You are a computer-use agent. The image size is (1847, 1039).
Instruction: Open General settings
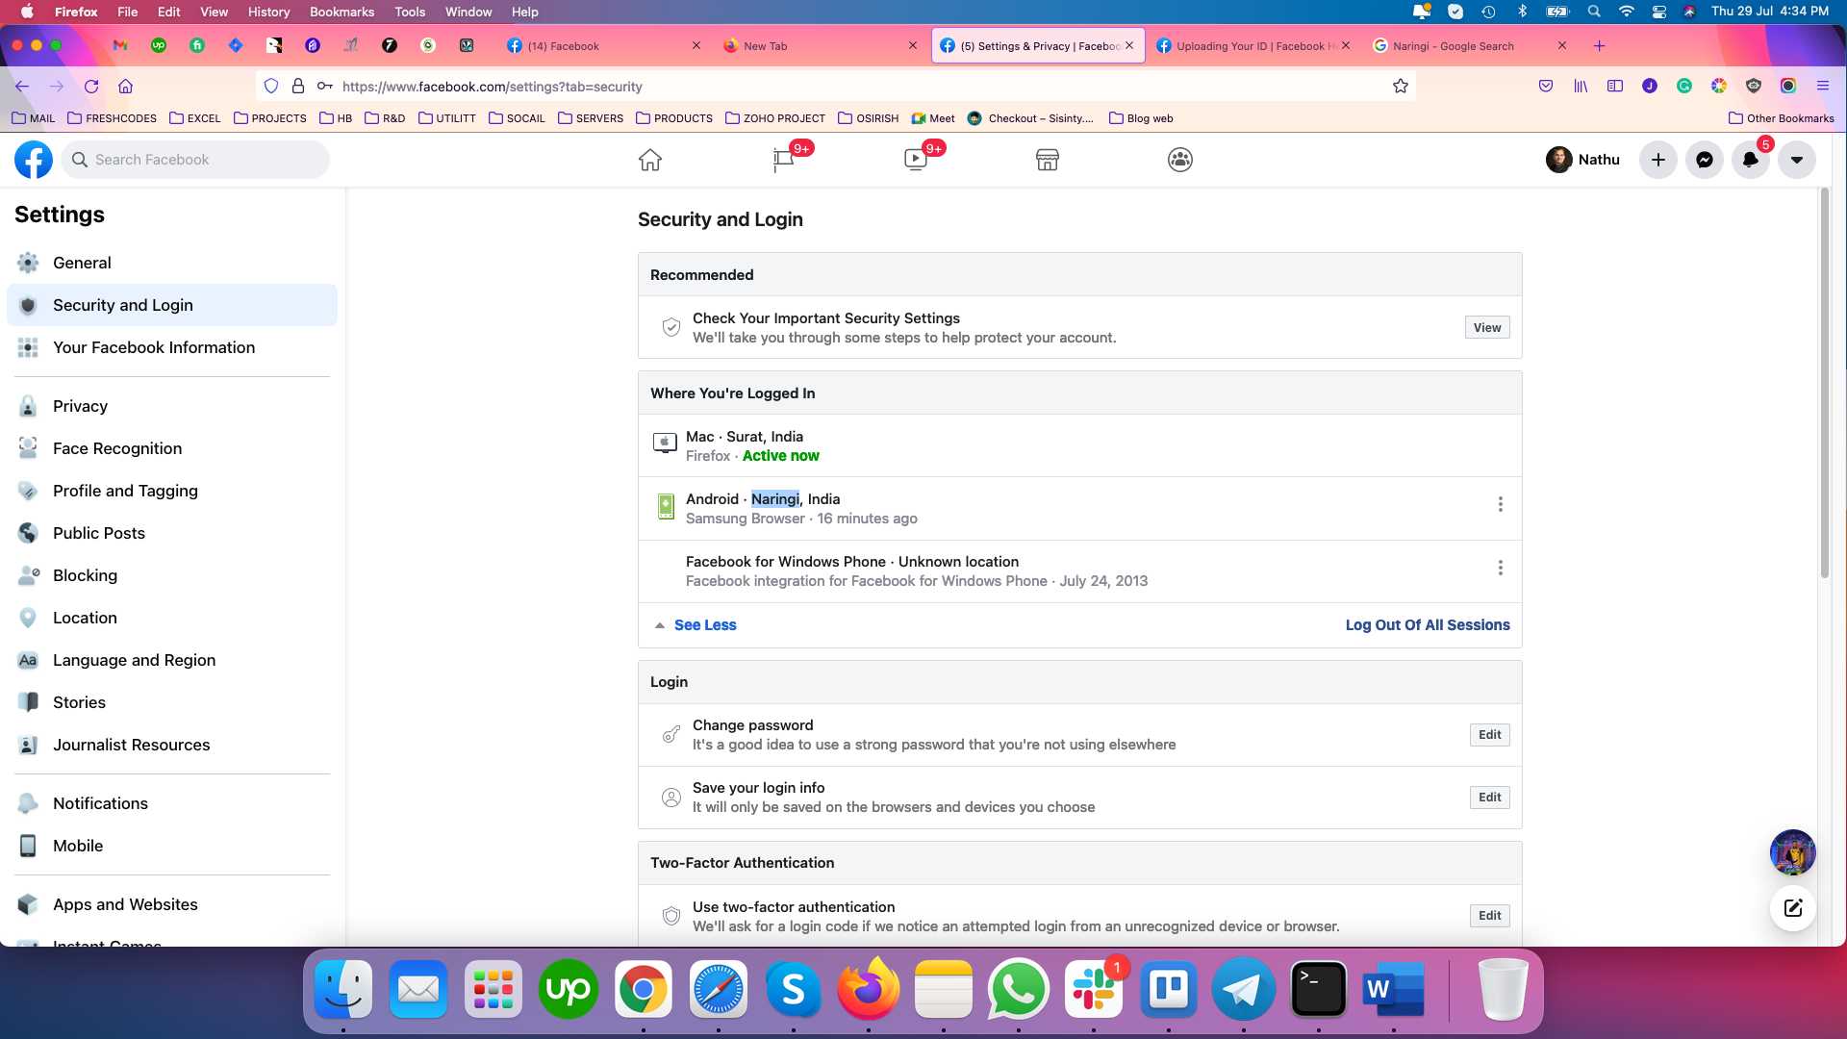tap(172, 263)
